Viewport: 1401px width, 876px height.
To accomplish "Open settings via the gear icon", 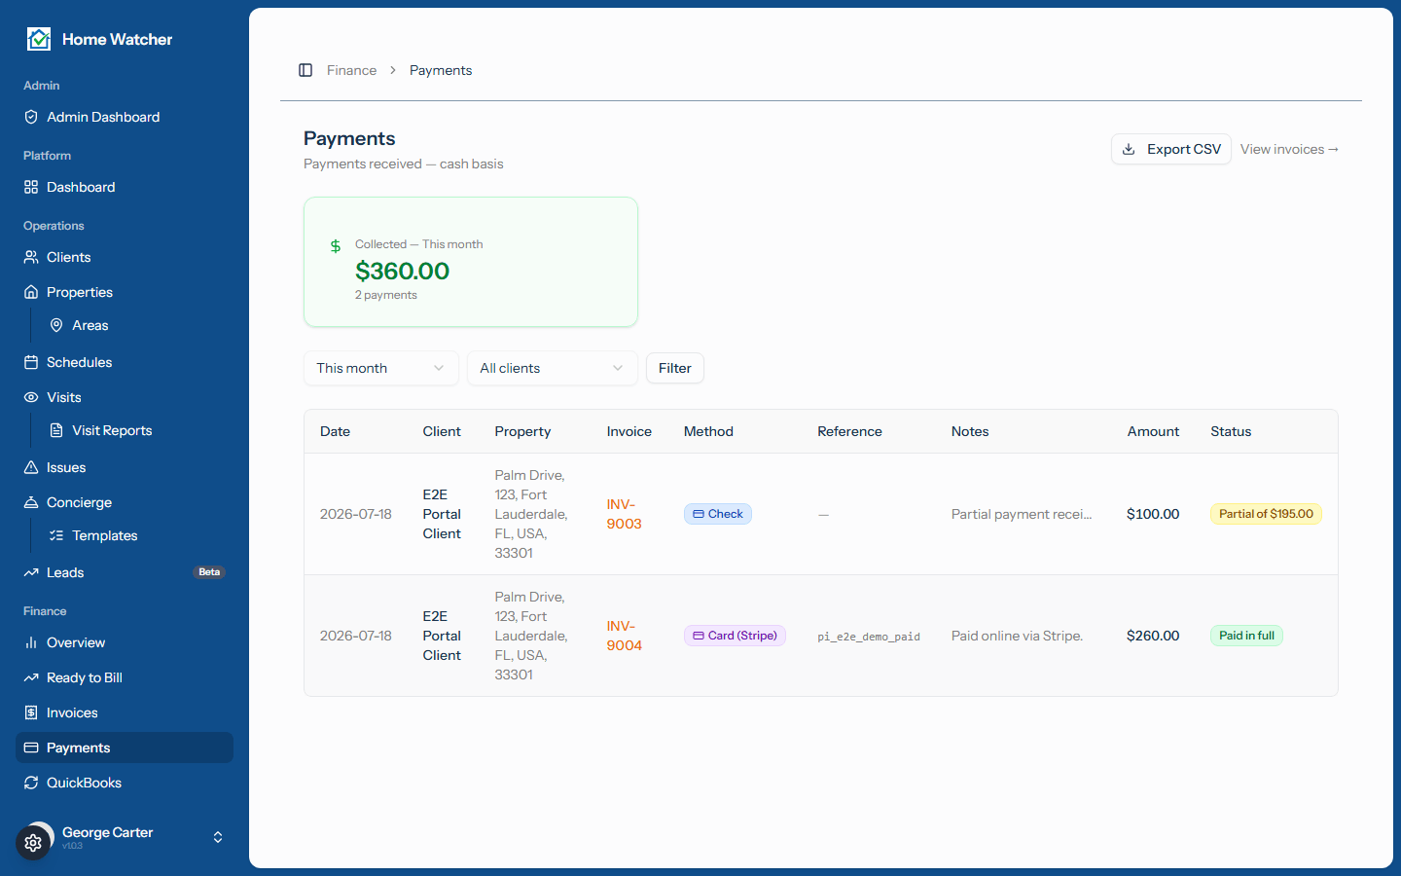I will coord(33,843).
